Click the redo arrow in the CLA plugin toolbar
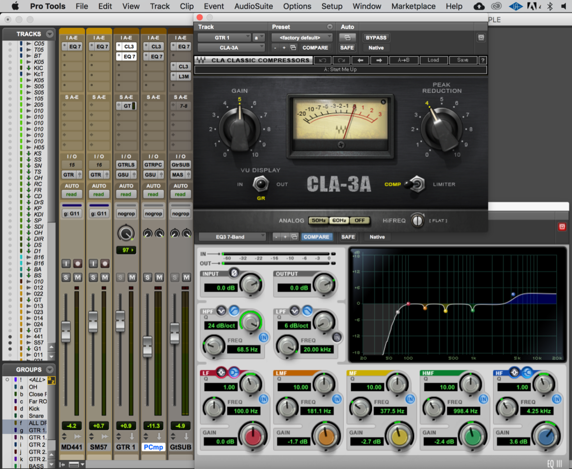 click(x=341, y=60)
